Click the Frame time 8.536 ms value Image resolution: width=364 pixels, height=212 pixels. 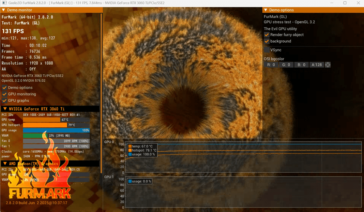pos(38,57)
